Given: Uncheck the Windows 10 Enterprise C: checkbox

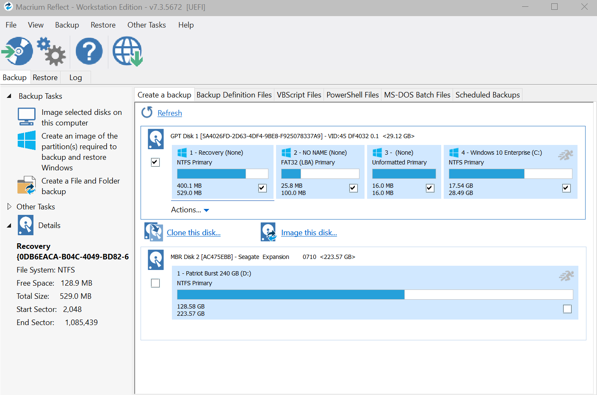Looking at the screenshot, I should (567, 188).
